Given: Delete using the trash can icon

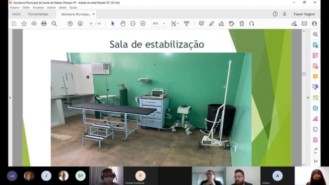Looking at the screenshot, I should tap(242, 23).
